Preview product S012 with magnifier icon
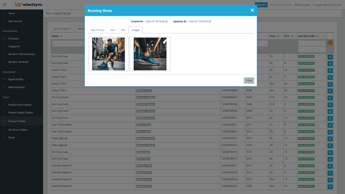Viewport: 345px width, 194px height. coord(330,132)
